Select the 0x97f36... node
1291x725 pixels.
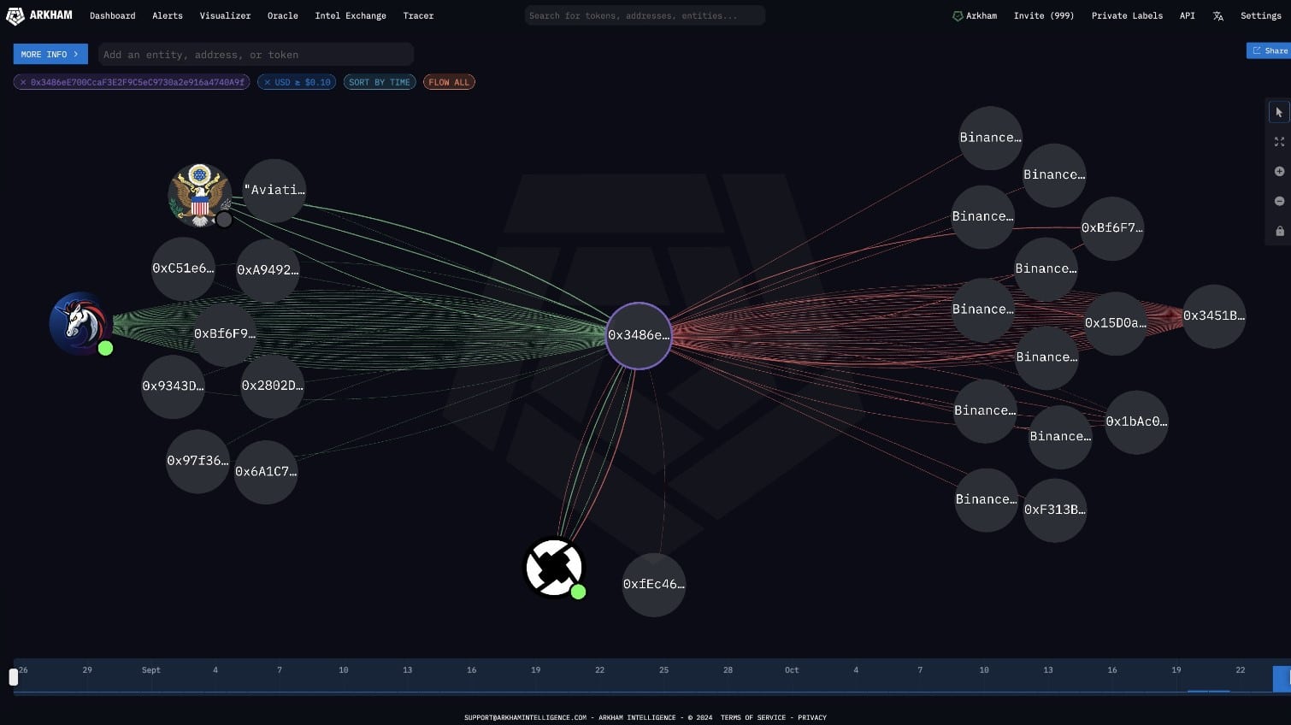[x=197, y=461]
